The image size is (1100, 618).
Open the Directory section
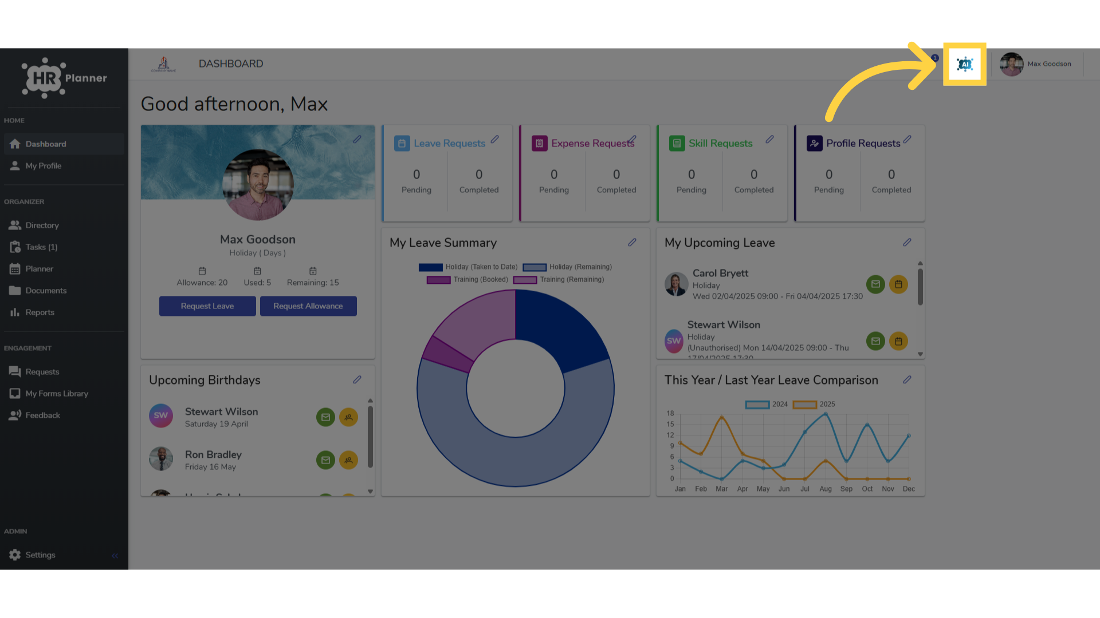point(64,225)
